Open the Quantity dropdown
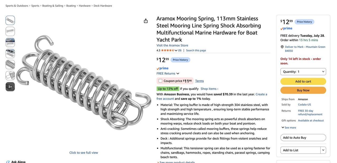The image size is (337, 163). point(303,72)
